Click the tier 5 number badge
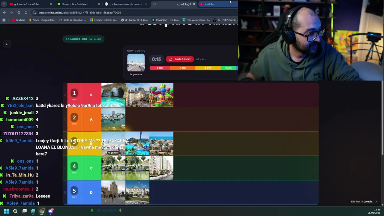Image resolution: width=384 pixels, height=216 pixels. click(74, 191)
